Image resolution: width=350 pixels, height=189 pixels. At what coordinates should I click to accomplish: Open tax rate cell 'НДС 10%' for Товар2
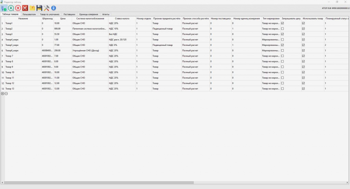pyautogui.click(x=122, y=29)
